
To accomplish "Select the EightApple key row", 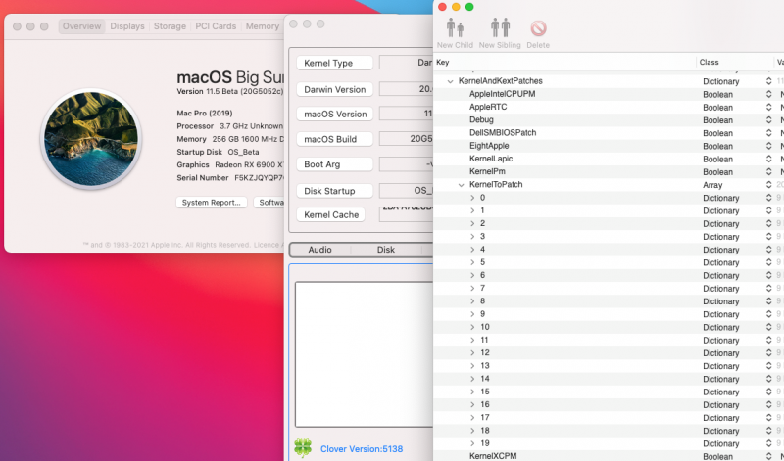I will pos(609,147).
